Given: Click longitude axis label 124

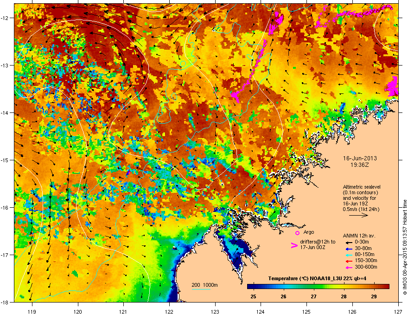Looking at the screenshot, I should 261,311.
